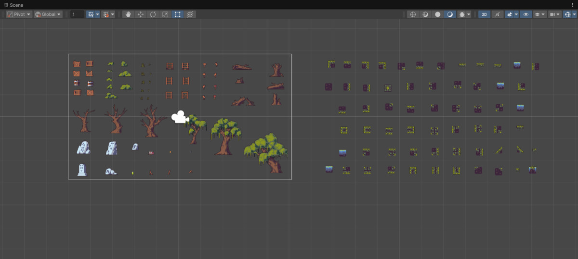Expand the snap increment settings arrow
Viewport: 578px width, 259px height.
(113, 14)
